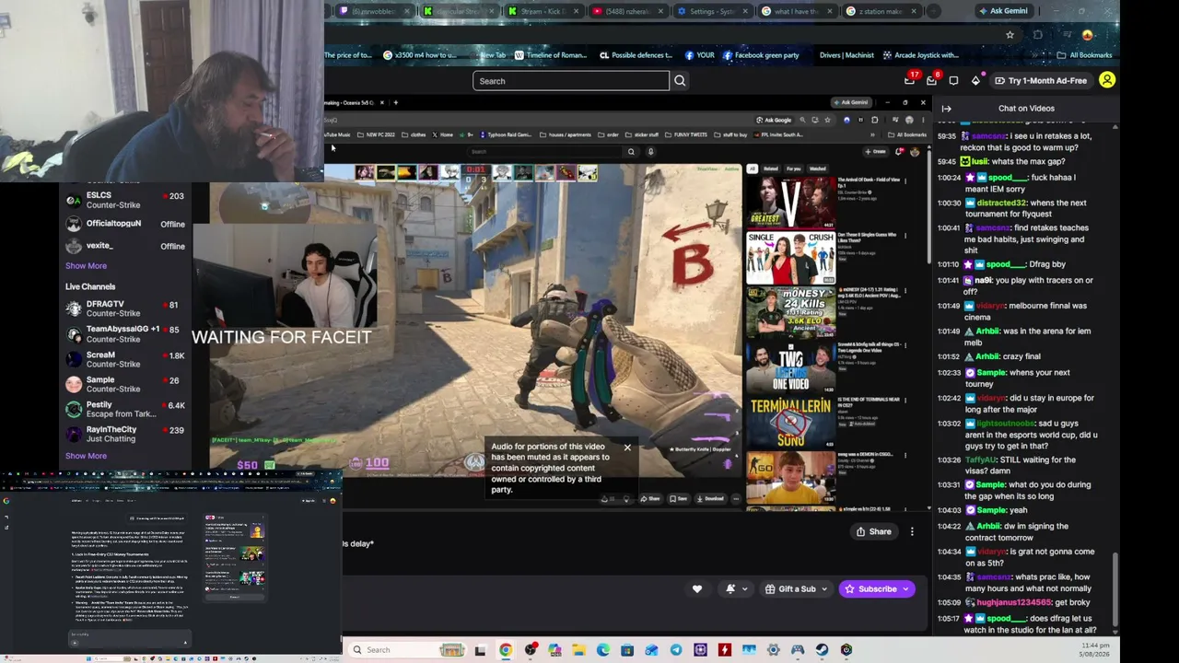1179x663 pixels.
Task: Open the TWG Legends One Video thumbnail
Action: [790, 368]
